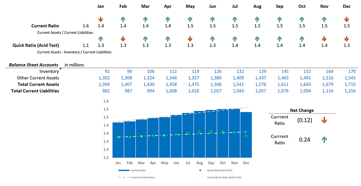Image resolution: width=361 pixels, height=186 pixels.
Task: Click the green Quick Ratio dot above Dec
Action: tap(246, 136)
